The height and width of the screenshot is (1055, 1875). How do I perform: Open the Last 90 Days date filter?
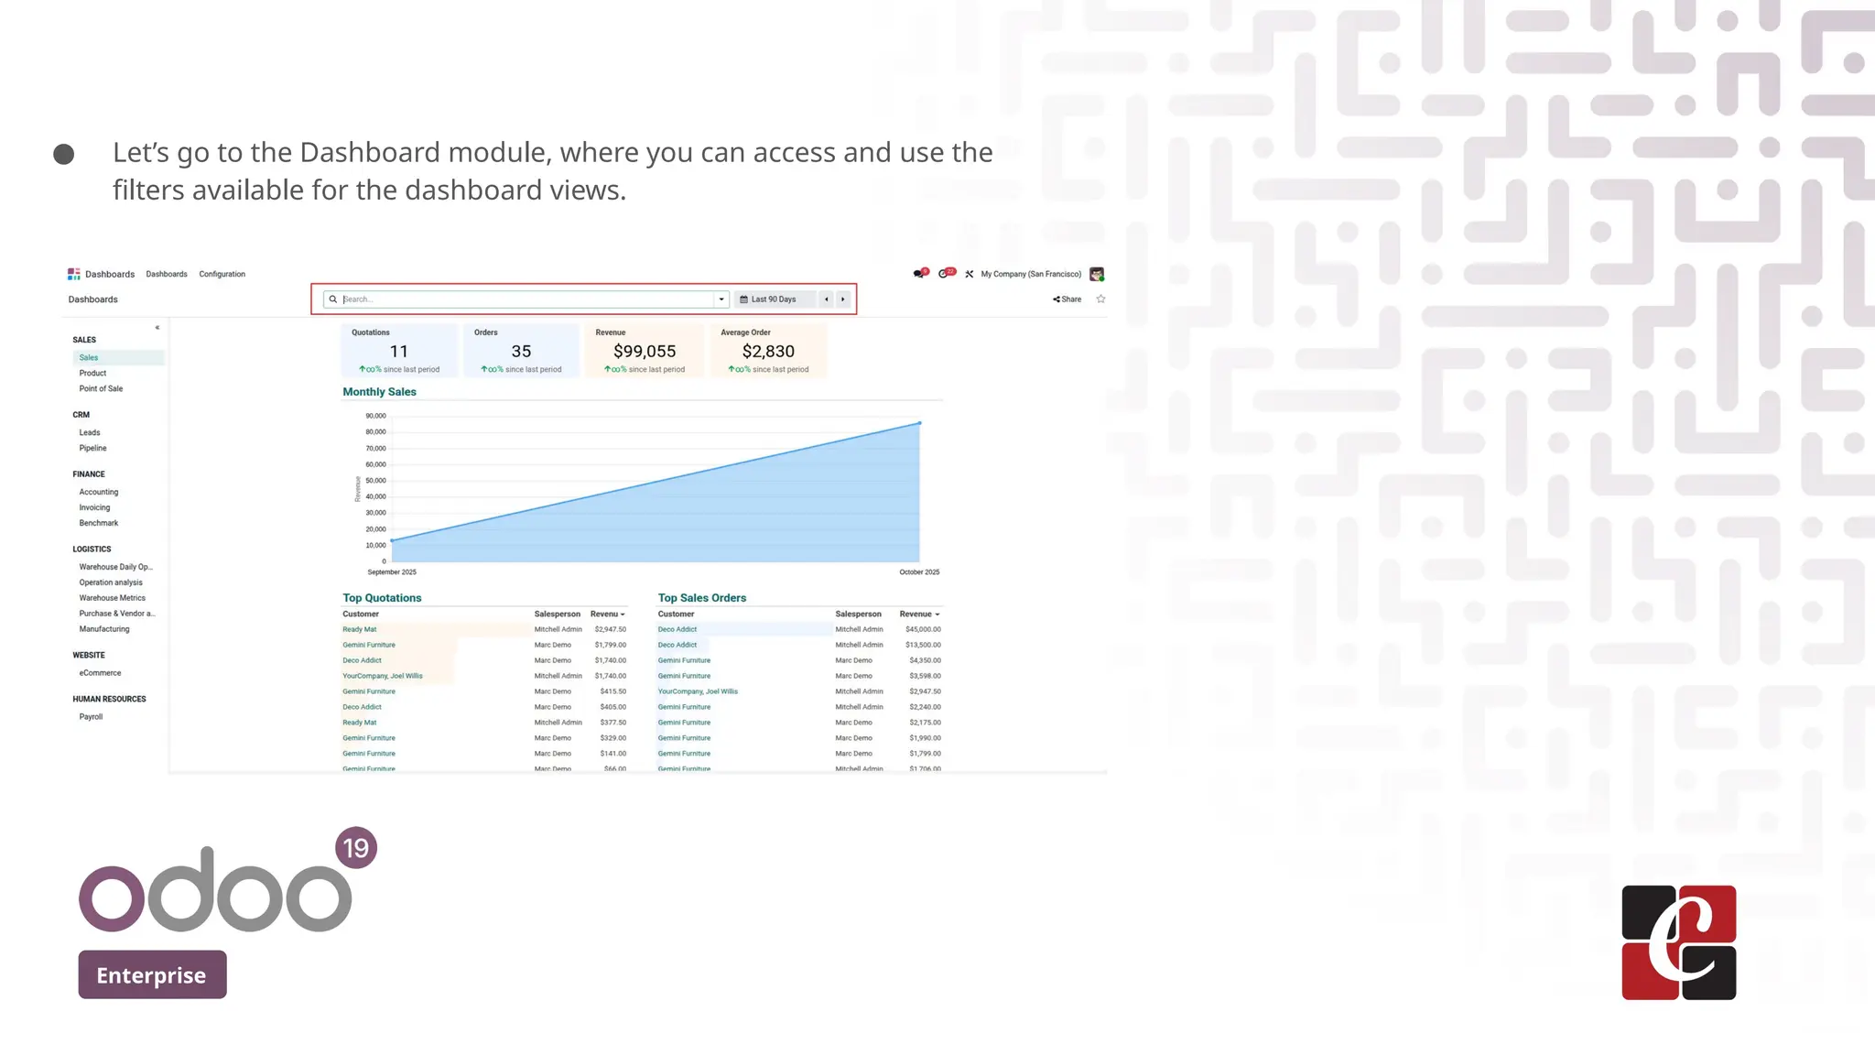click(775, 299)
